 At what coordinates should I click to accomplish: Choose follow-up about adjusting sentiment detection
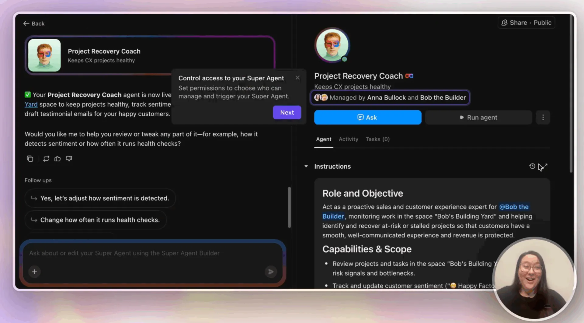tap(100, 198)
